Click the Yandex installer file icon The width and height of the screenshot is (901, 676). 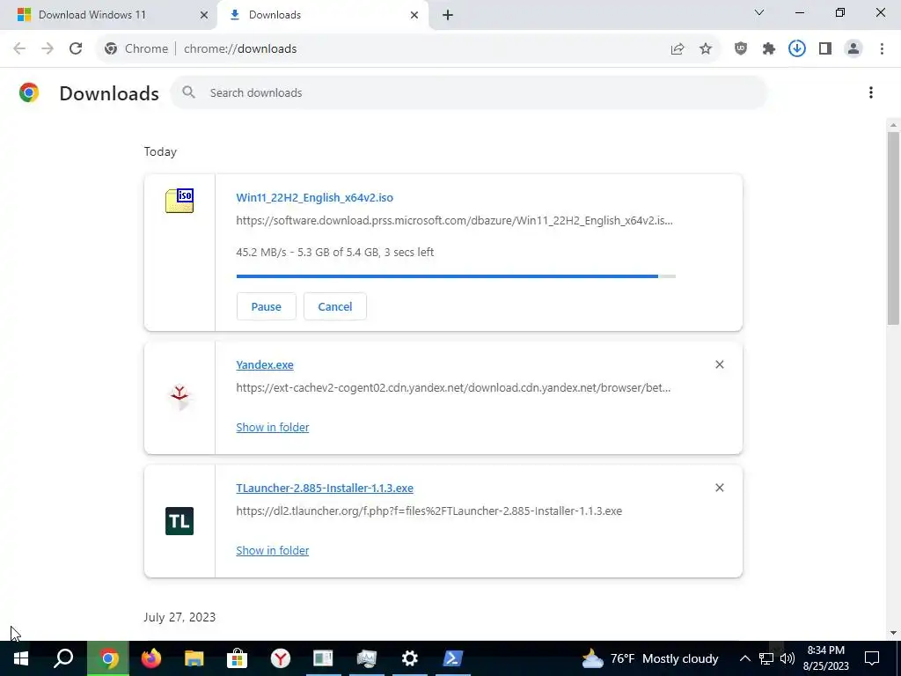click(x=179, y=397)
